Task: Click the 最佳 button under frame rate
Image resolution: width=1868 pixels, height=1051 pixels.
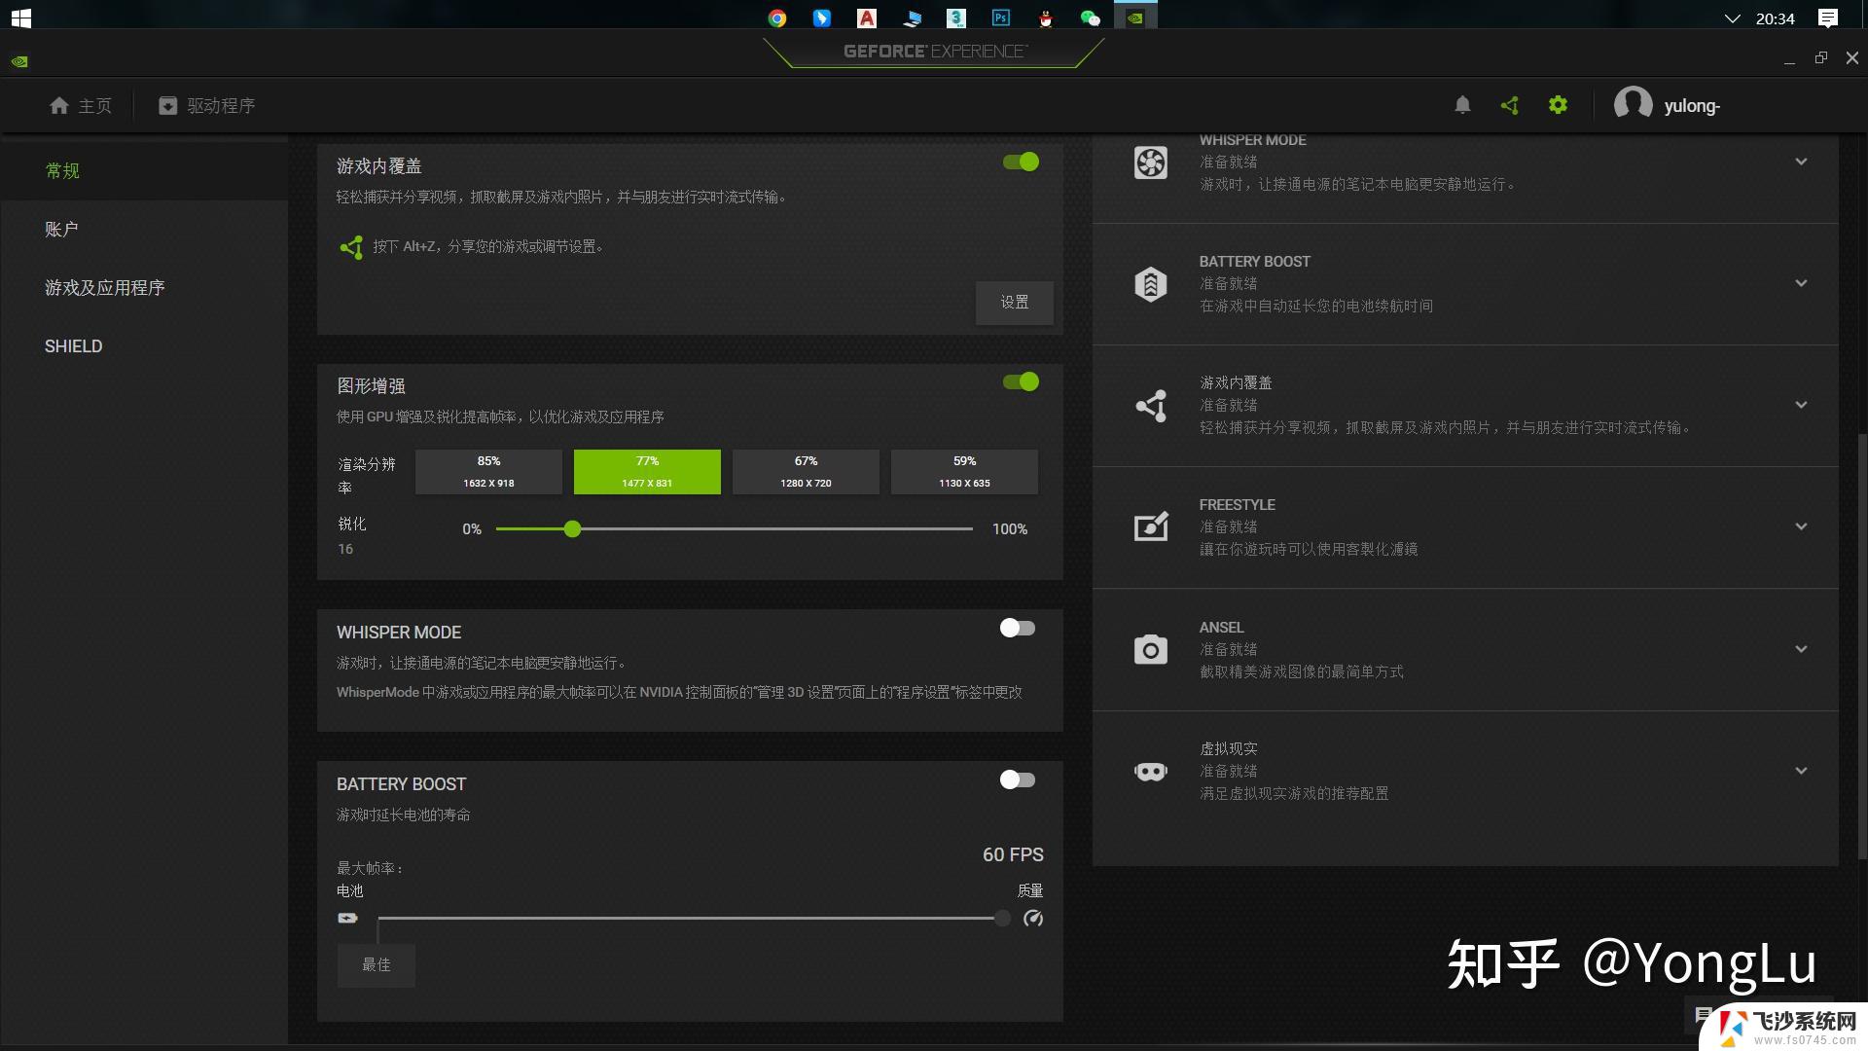Action: 377,965
